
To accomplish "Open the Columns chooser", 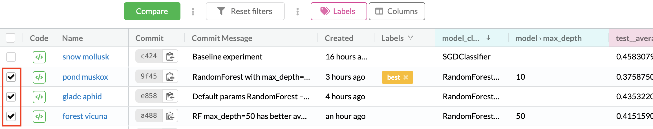I will click(x=396, y=11).
